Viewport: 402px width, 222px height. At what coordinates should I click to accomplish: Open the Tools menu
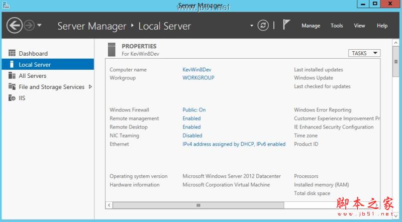pos(337,26)
